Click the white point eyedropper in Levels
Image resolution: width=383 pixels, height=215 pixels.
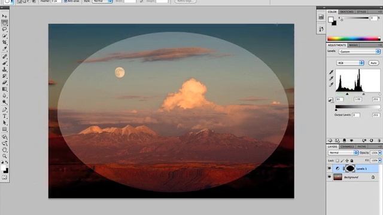click(331, 85)
